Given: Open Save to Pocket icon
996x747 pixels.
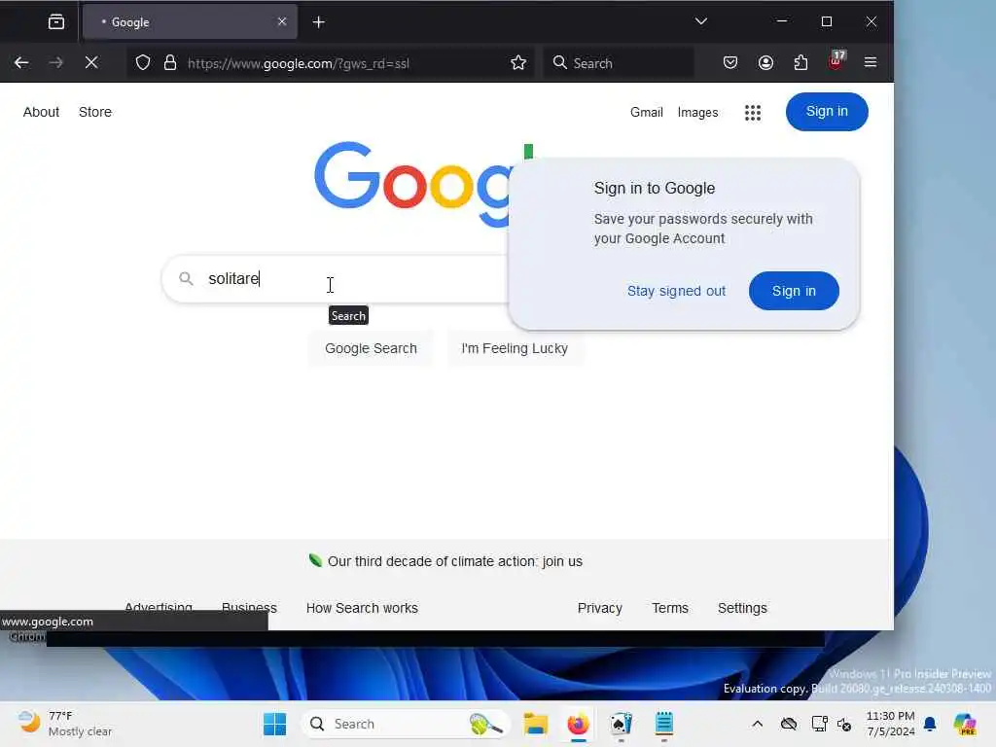Looking at the screenshot, I should pyautogui.click(x=730, y=62).
